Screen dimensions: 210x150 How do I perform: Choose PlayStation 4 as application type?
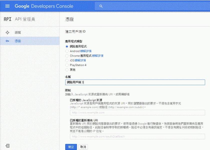point(67,65)
